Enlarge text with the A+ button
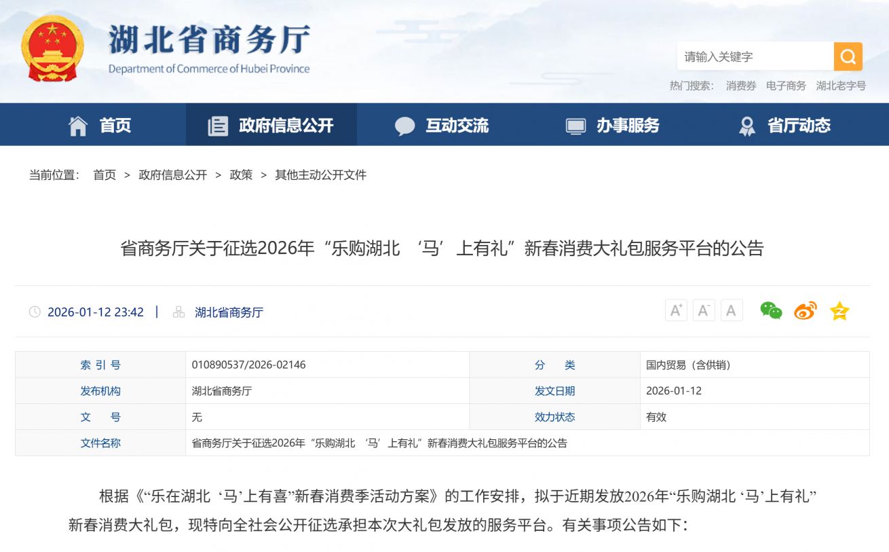 (x=676, y=310)
